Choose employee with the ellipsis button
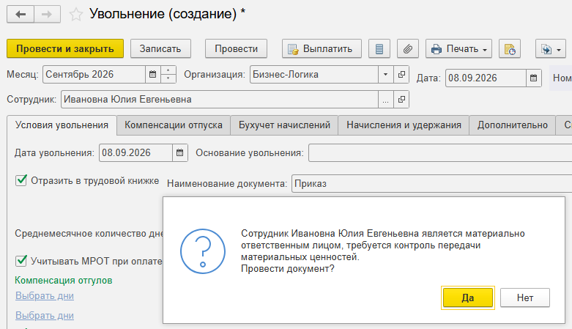The image size is (572, 329). tap(385, 100)
